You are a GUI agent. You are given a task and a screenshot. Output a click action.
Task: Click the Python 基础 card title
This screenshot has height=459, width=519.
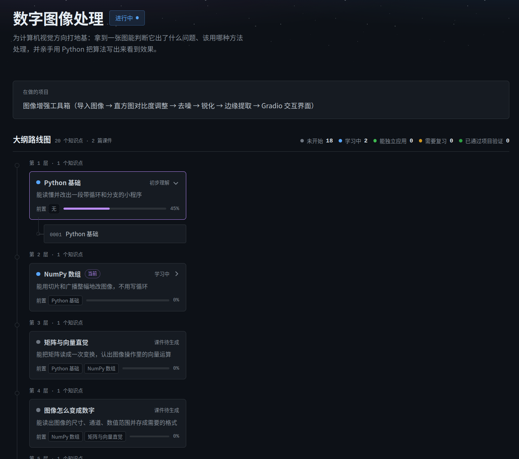pyautogui.click(x=62, y=183)
